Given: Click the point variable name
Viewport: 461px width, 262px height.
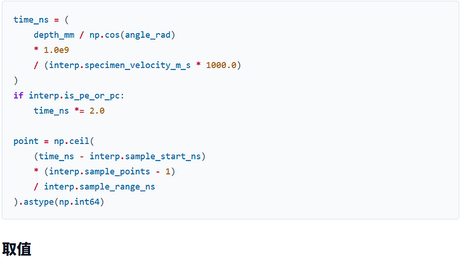Looking at the screenshot, I should (26, 141).
